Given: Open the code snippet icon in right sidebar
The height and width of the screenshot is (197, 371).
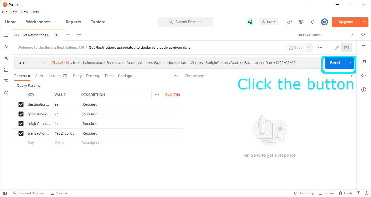Looking at the screenshot, I should point(364,76).
